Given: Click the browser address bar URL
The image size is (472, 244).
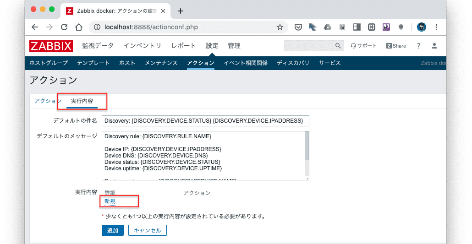Looking at the screenshot, I should tap(151, 27).
